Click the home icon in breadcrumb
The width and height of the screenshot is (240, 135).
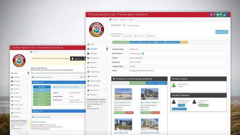pyautogui.click(x=110, y=20)
